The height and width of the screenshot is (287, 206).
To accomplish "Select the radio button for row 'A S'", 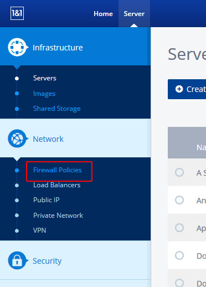I will click(179, 172).
